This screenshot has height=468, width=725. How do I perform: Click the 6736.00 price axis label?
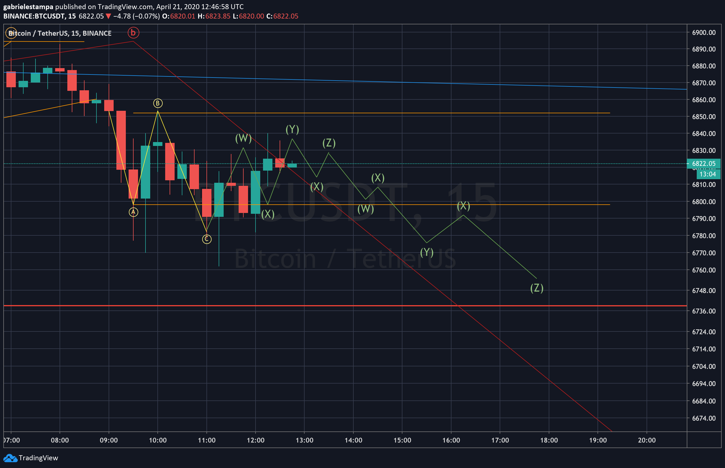click(x=704, y=311)
